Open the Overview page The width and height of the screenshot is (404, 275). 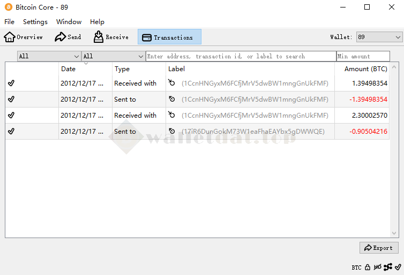pyautogui.click(x=24, y=37)
